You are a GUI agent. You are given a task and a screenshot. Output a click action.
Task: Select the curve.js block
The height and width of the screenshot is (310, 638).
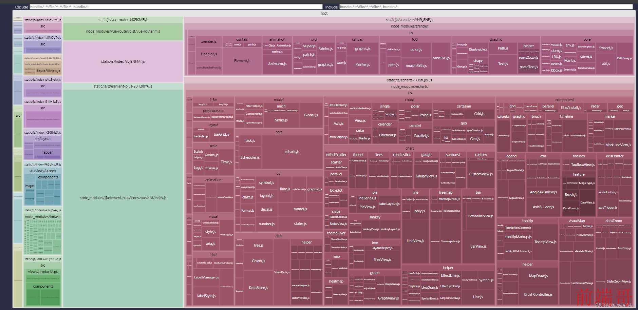coord(586,57)
